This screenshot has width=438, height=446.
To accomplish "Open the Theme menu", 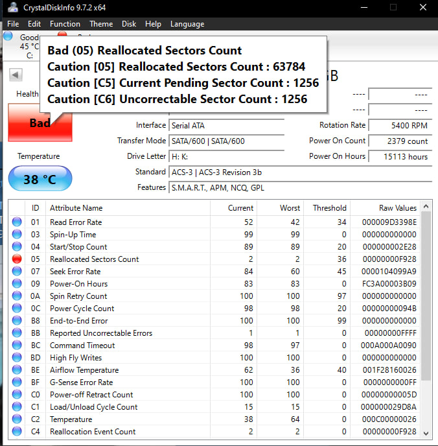I will click(101, 24).
